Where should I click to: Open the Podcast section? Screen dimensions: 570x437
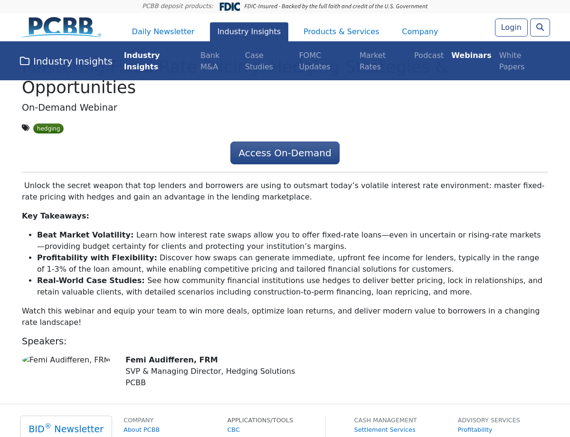point(429,56)
